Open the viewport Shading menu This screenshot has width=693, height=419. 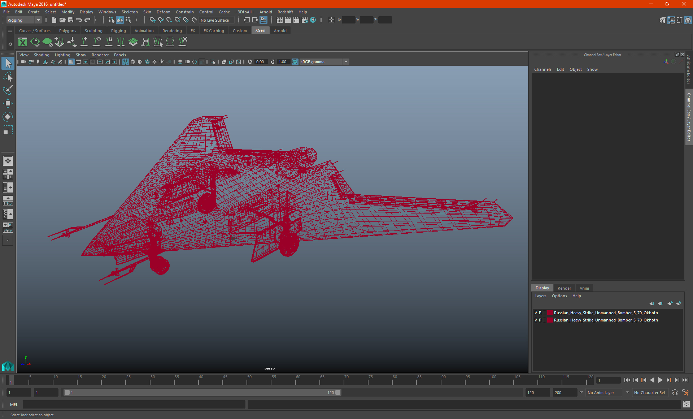(42, 55)
